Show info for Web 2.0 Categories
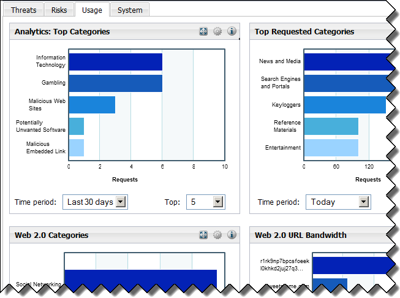The image size is (400, 298). tap(232, 235)
